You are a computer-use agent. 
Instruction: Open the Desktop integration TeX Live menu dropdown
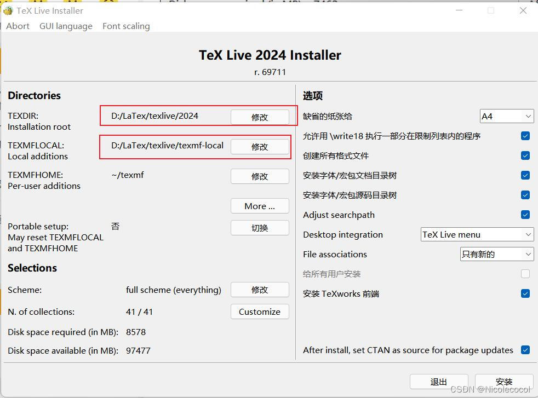pyautogui.click(x=477, y=234)
